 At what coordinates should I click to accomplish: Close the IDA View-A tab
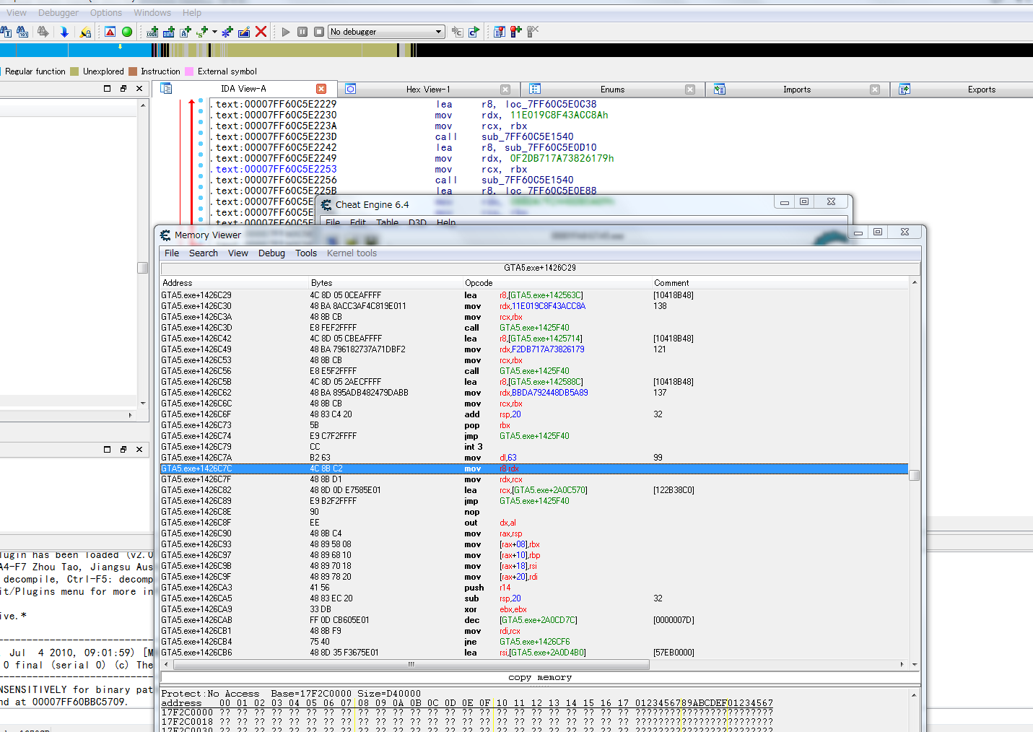pos(321,89)
